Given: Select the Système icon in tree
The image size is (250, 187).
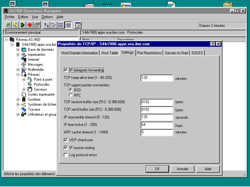Looking at the screenshot, I should coord(24,99).
